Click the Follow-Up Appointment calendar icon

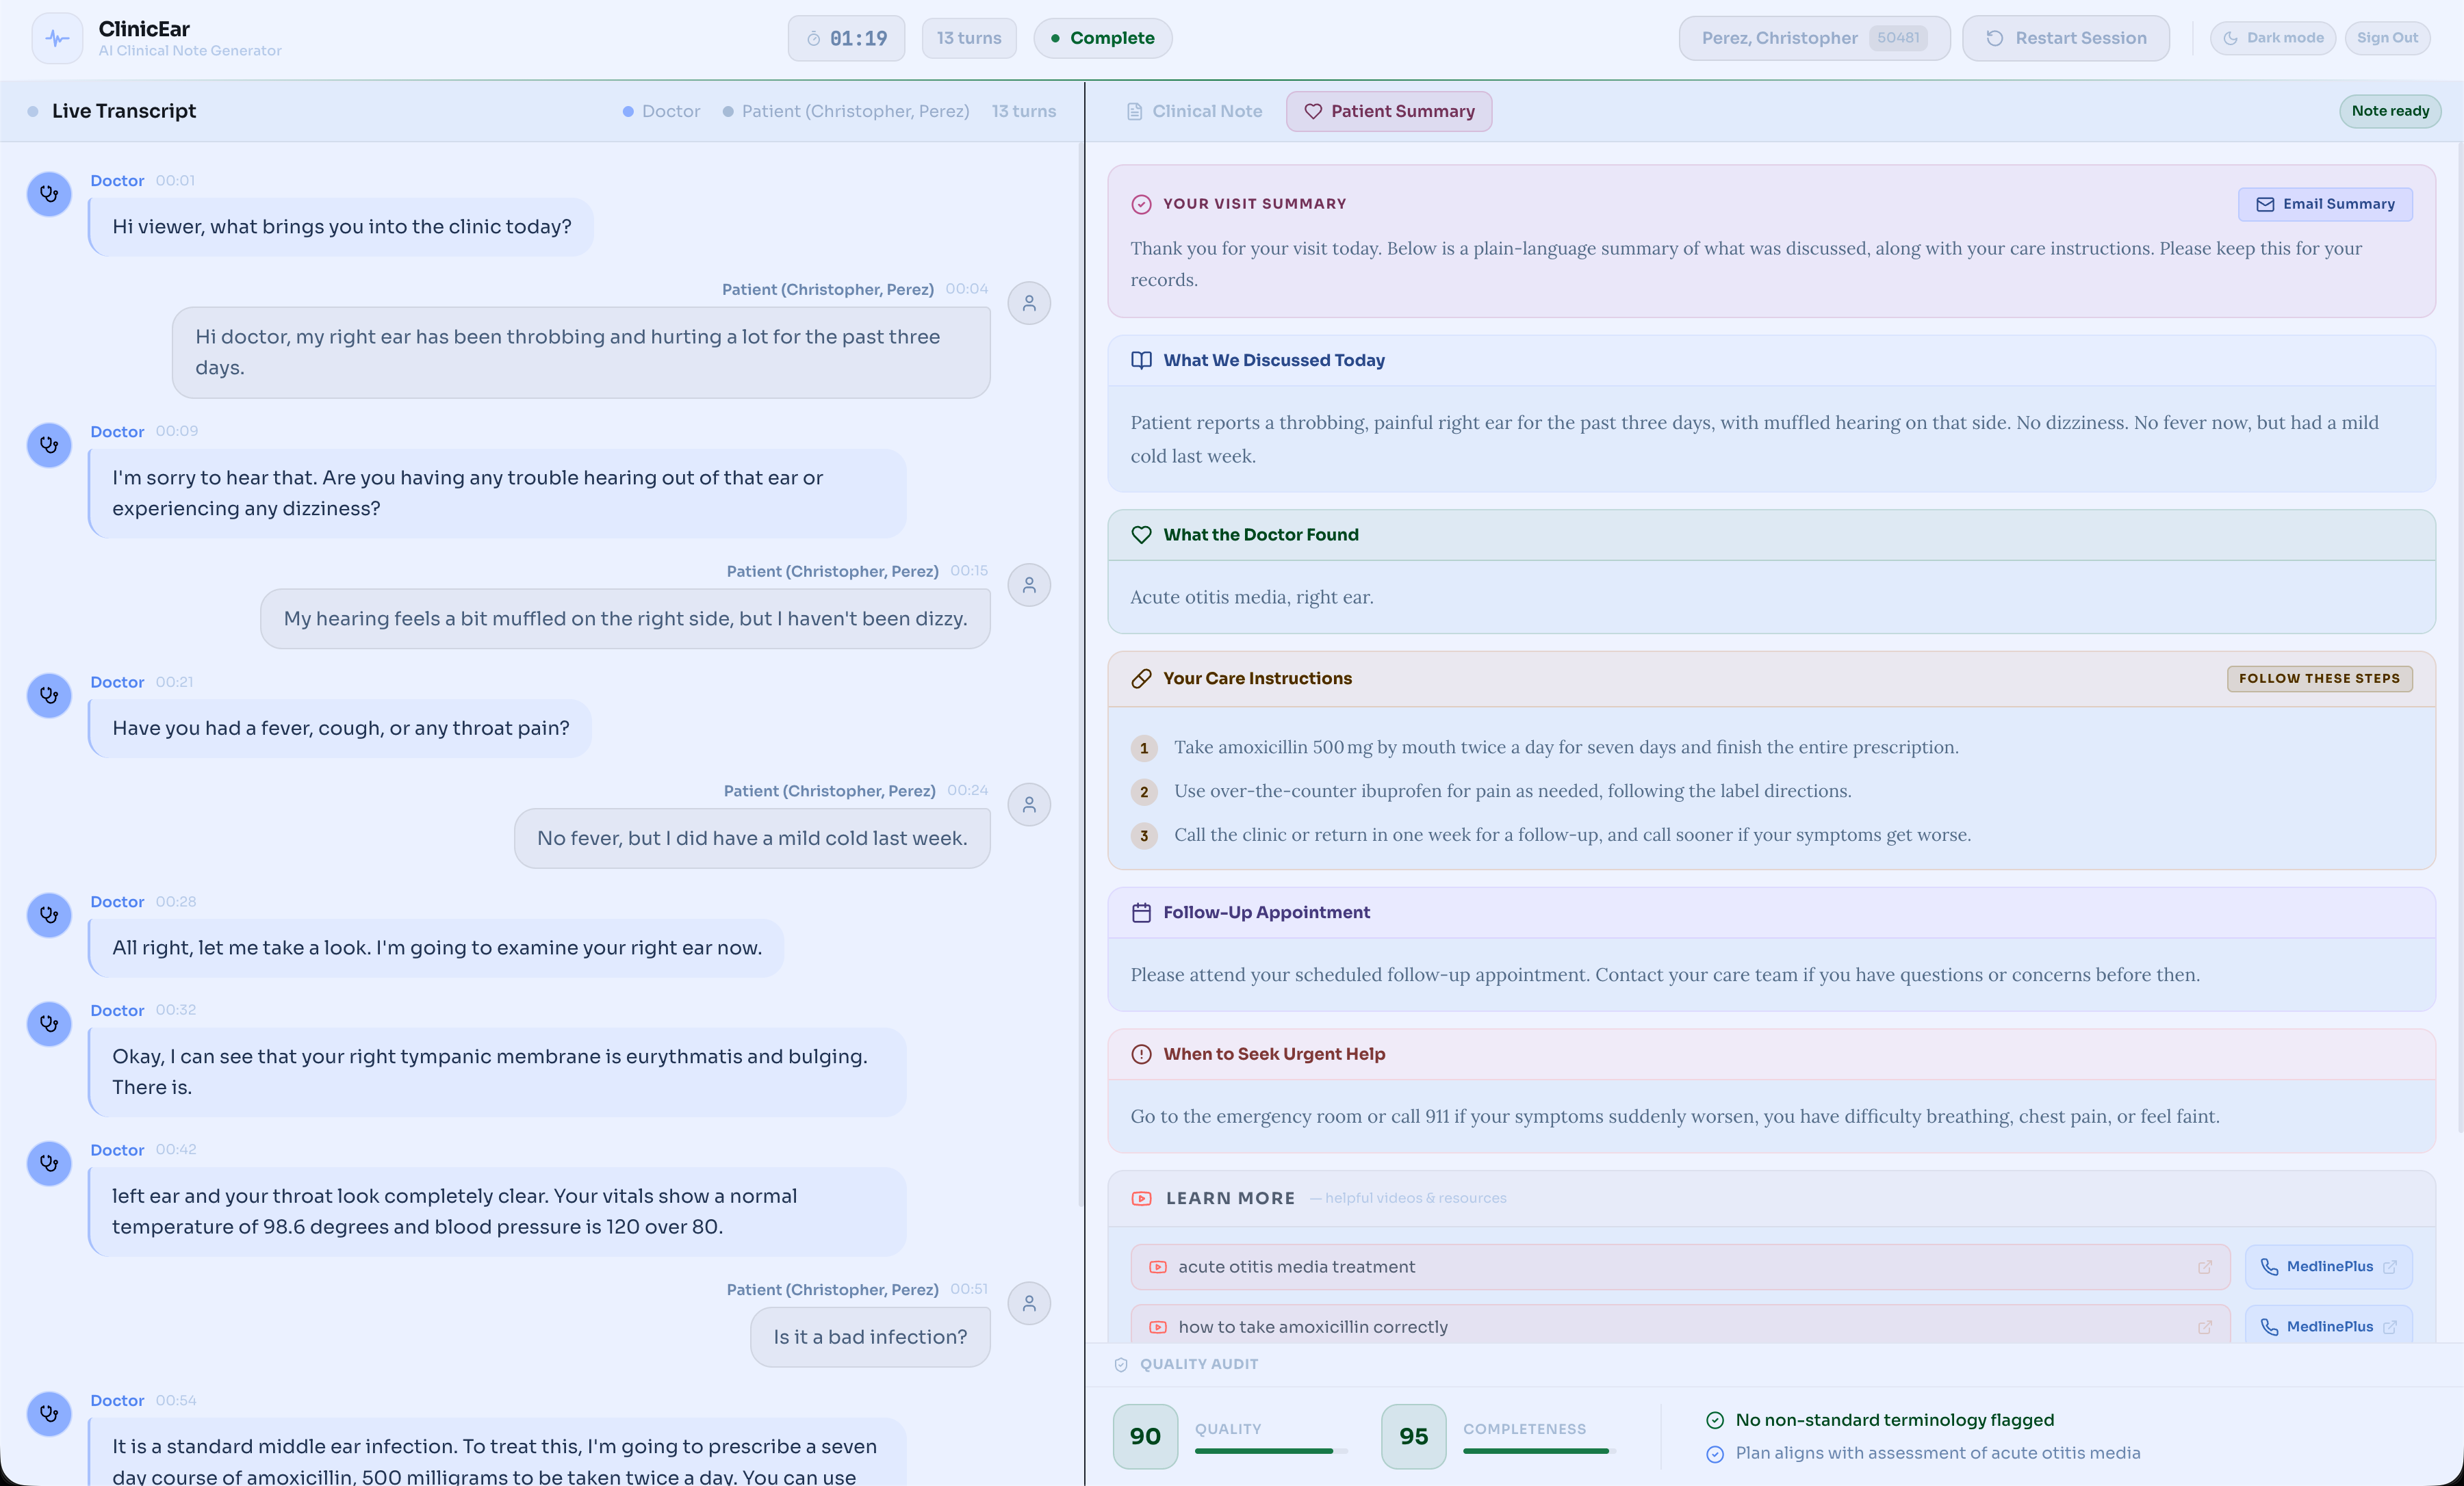pyautogui.click(x=1141, y=913)
